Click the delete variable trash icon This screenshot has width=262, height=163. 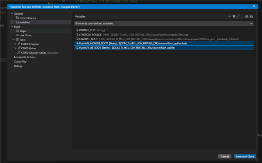point(234,16)
